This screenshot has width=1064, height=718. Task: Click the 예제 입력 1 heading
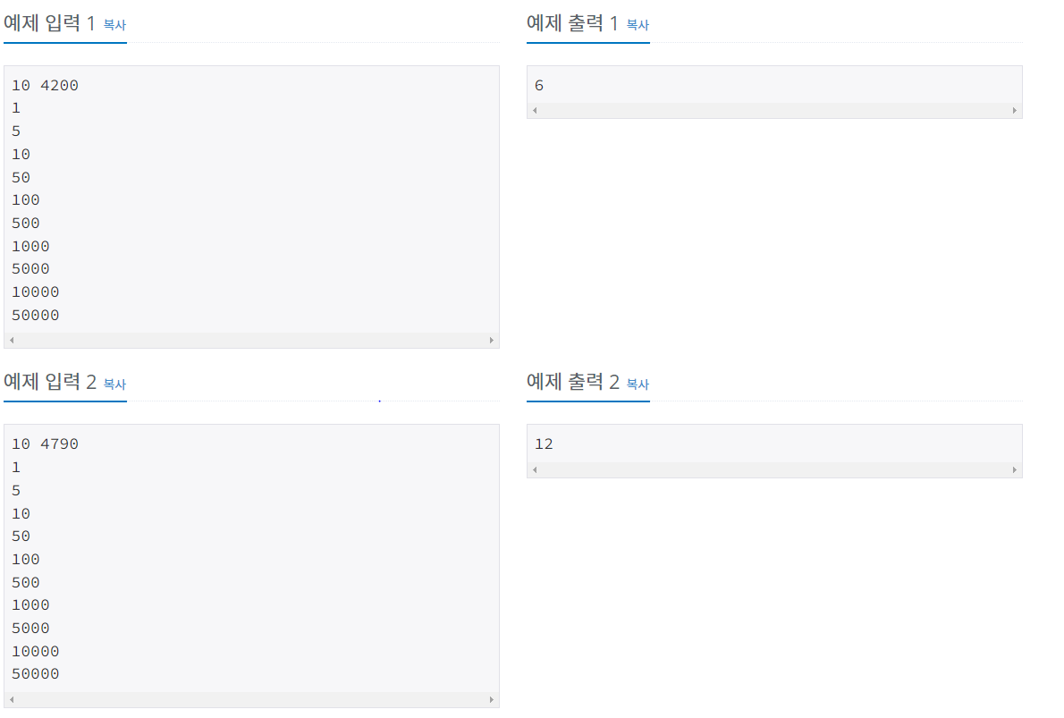[49, 23]
